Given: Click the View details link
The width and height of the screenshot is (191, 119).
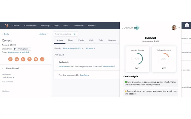Looking at the screenshot, I should point(108,66).
